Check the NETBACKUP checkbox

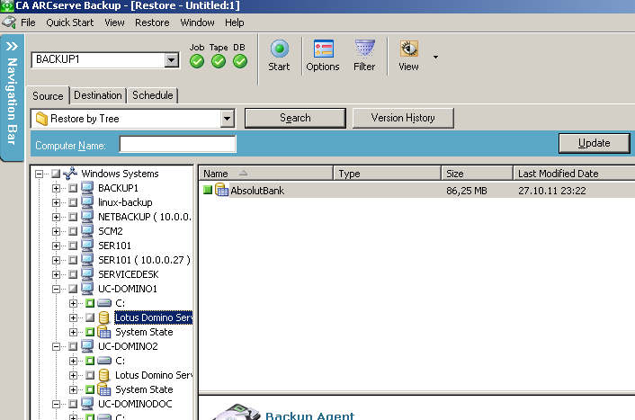coord(73,217)
